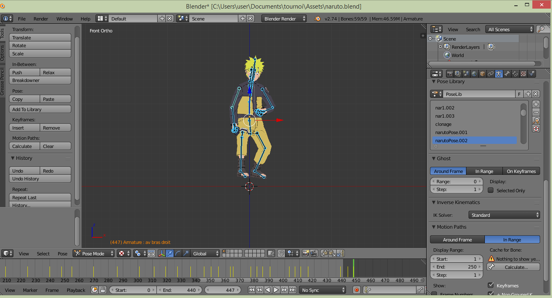Open the Scene properties tab
Viewport: 552px width, 298px height.
point(466,74)
